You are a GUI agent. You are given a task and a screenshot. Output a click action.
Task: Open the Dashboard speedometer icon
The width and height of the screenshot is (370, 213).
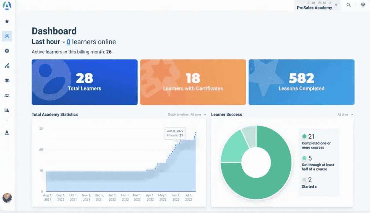[x=7, y=36]
